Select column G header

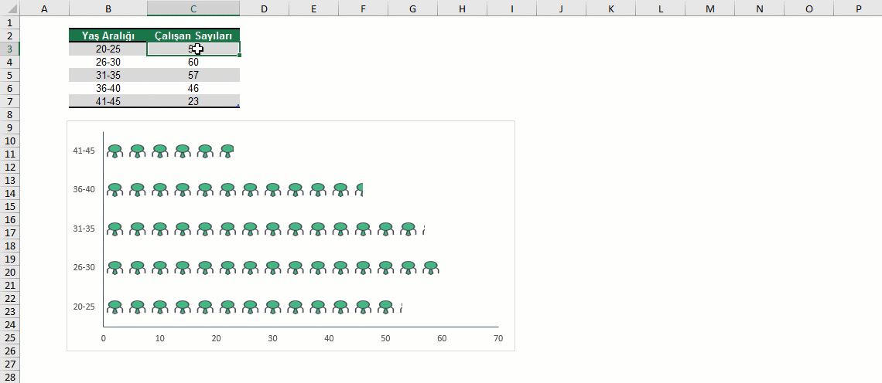point(412,8)
